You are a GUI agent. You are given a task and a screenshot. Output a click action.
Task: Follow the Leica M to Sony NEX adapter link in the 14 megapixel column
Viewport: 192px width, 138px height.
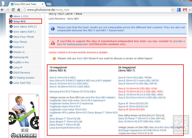[100, 97]
